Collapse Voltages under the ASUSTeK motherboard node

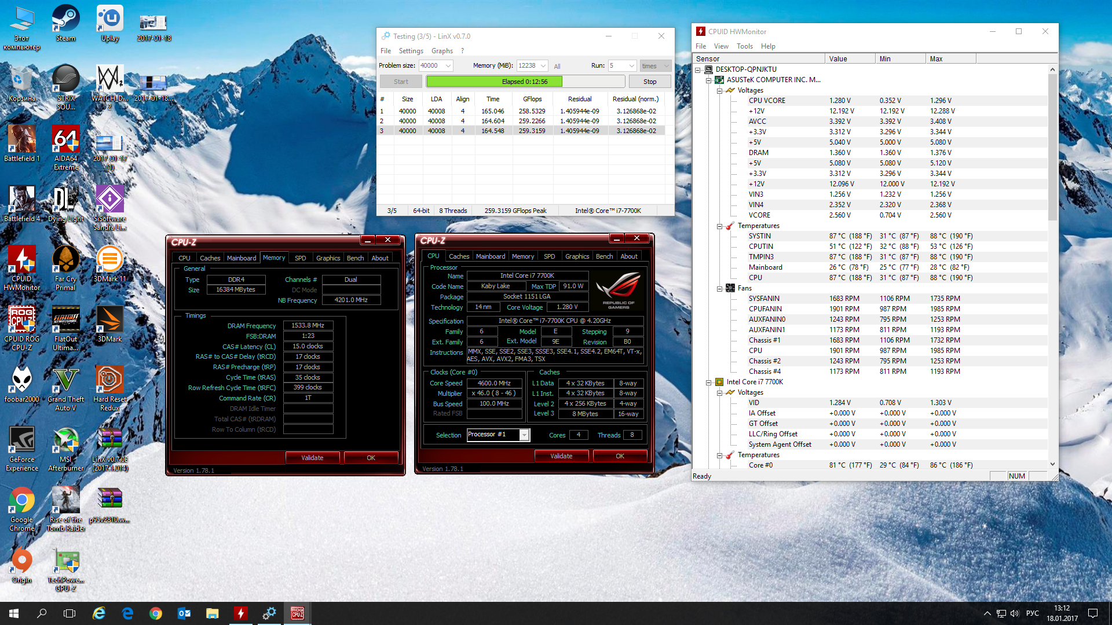coord(720,91)
